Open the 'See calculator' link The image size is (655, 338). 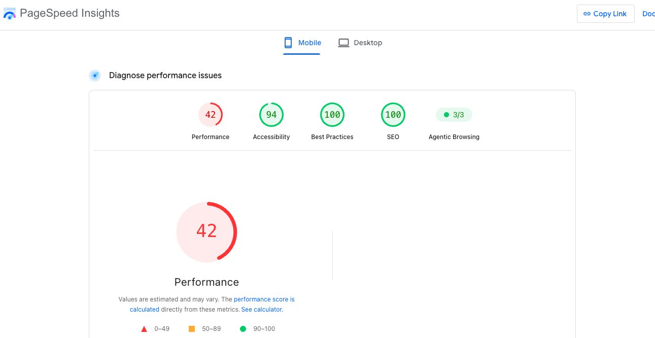point(262,310)
